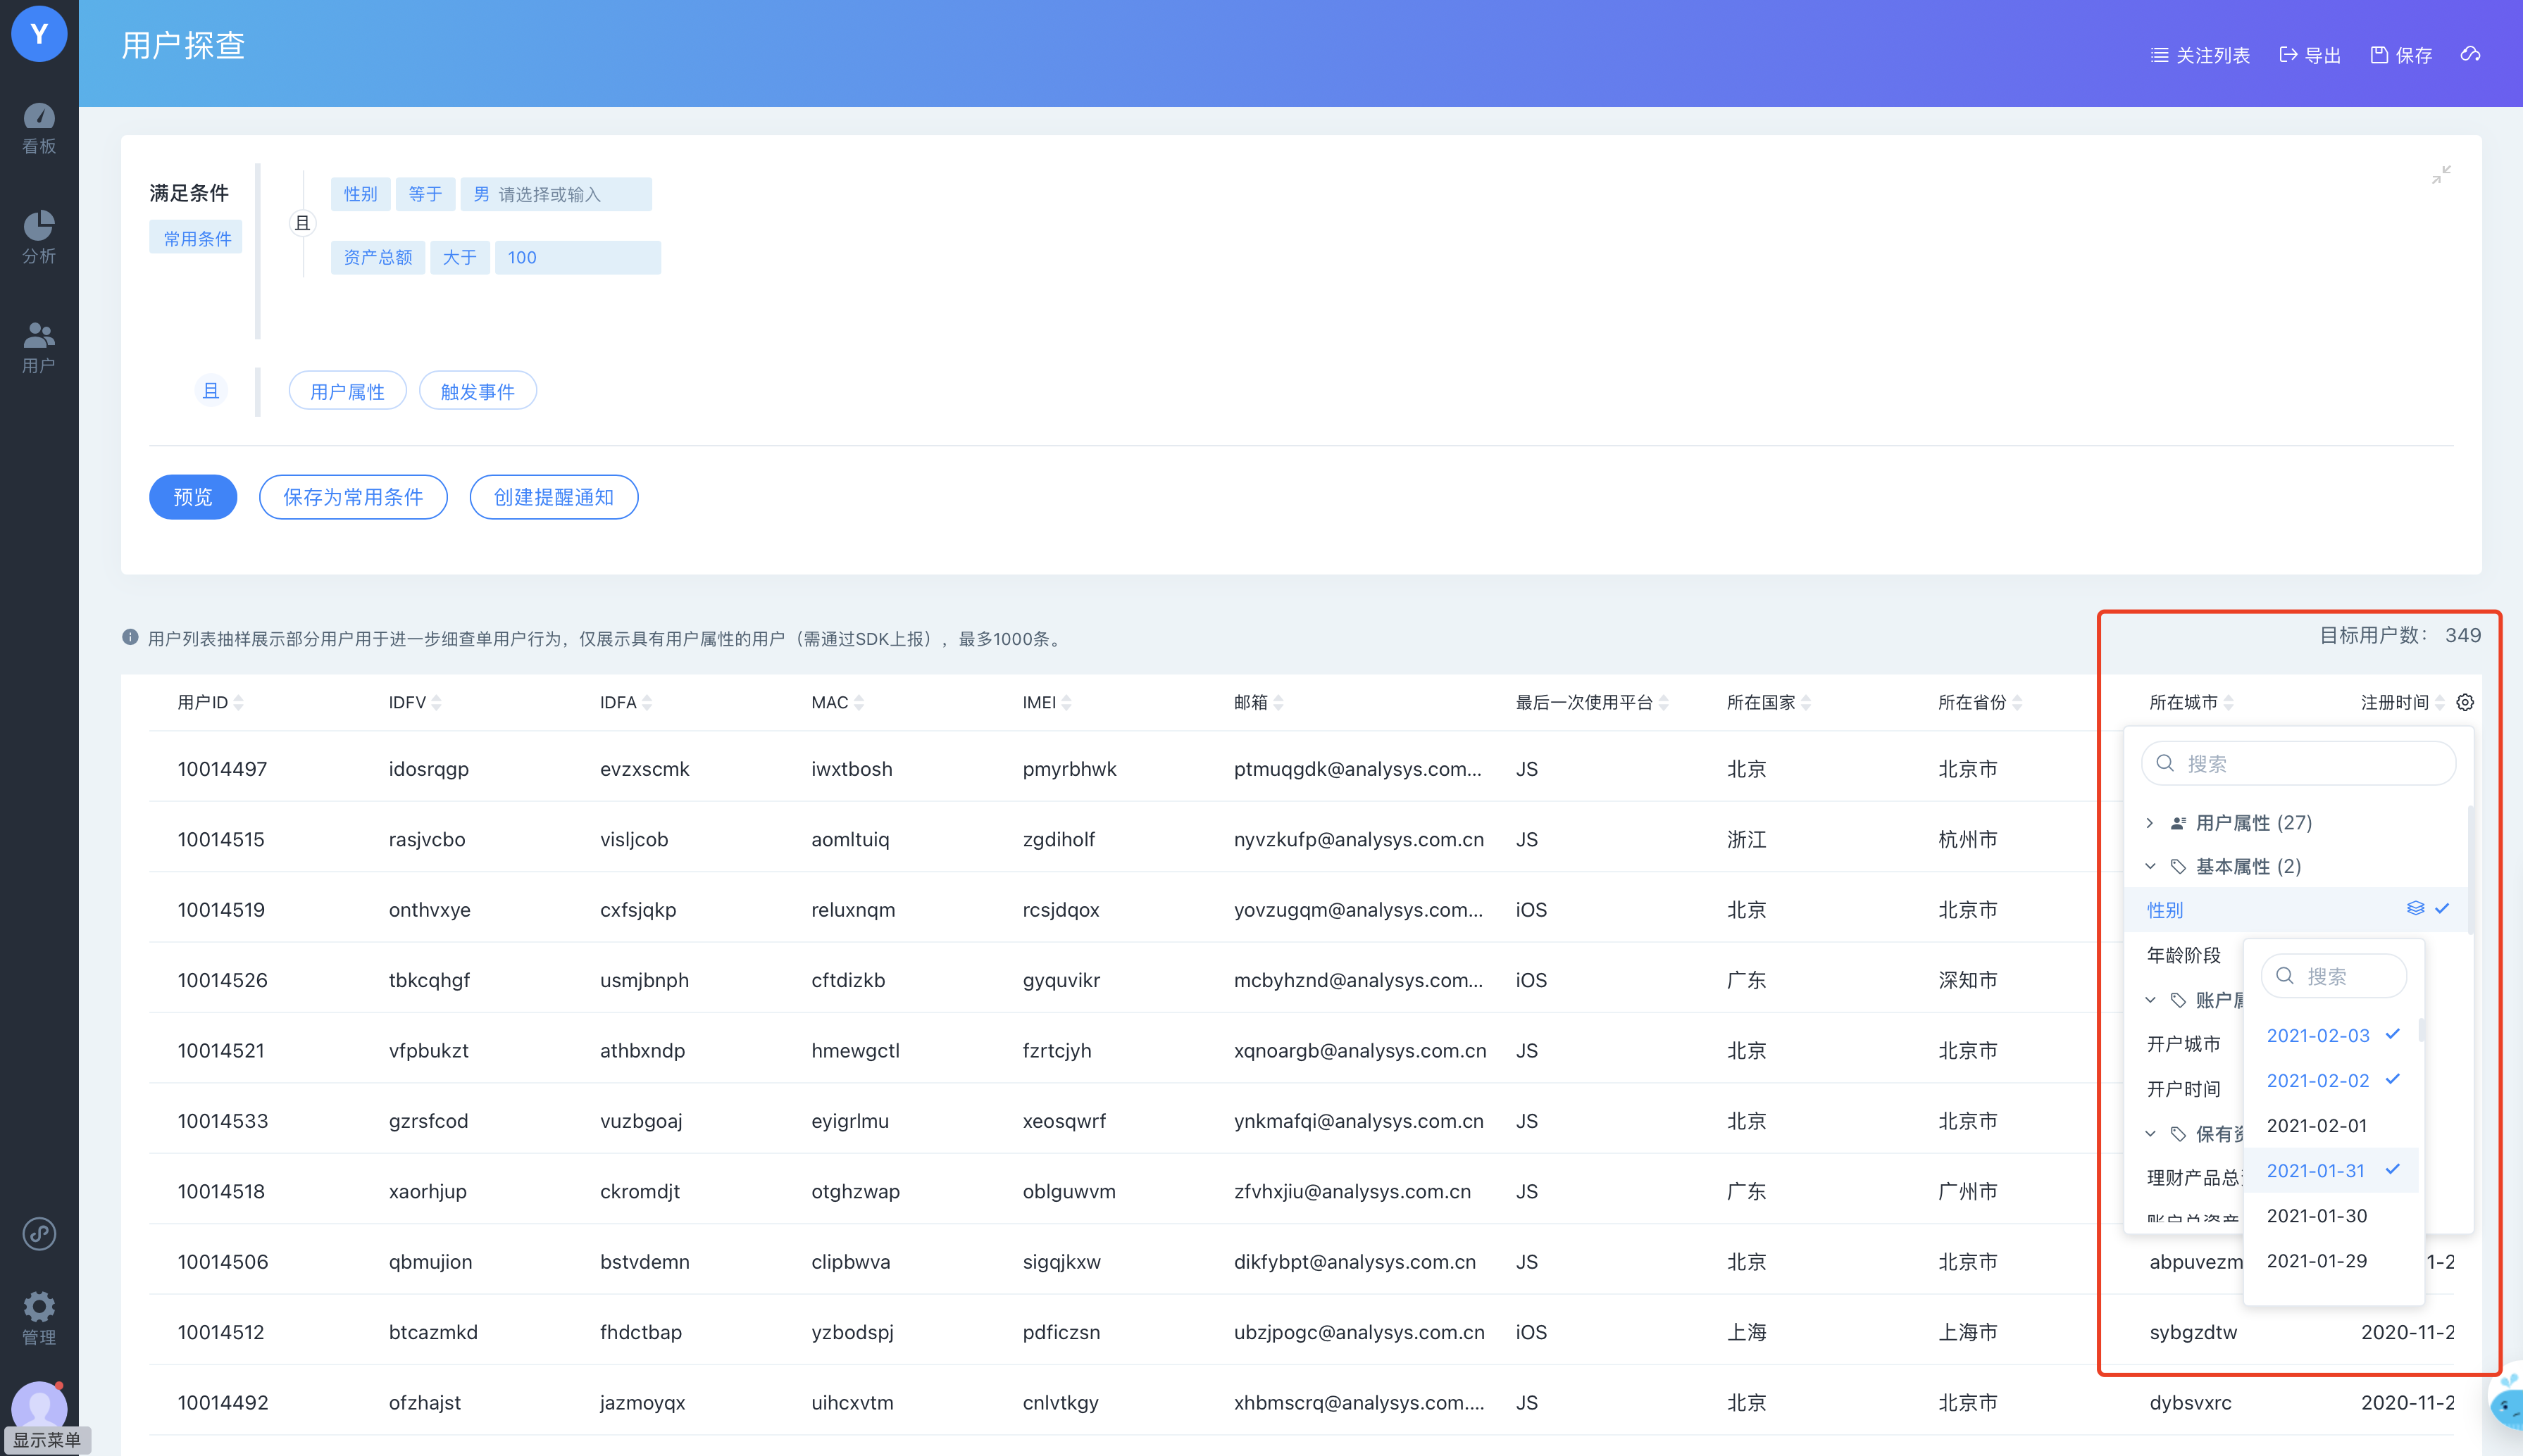The width and height of the screenshot is (2523, 1456).
Task: Sort by MAC column arrows
Action: (x=859, y=702)
